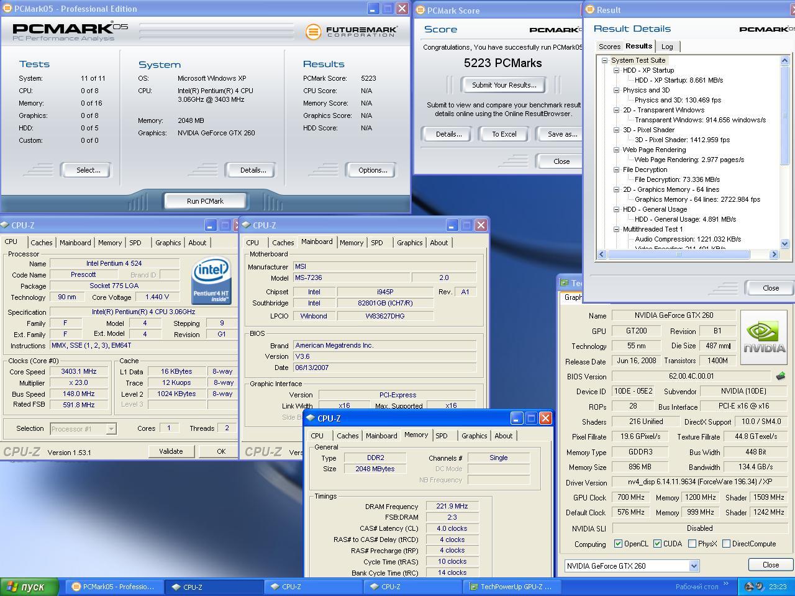Open About tab in CPU-Z processor window

198,243
